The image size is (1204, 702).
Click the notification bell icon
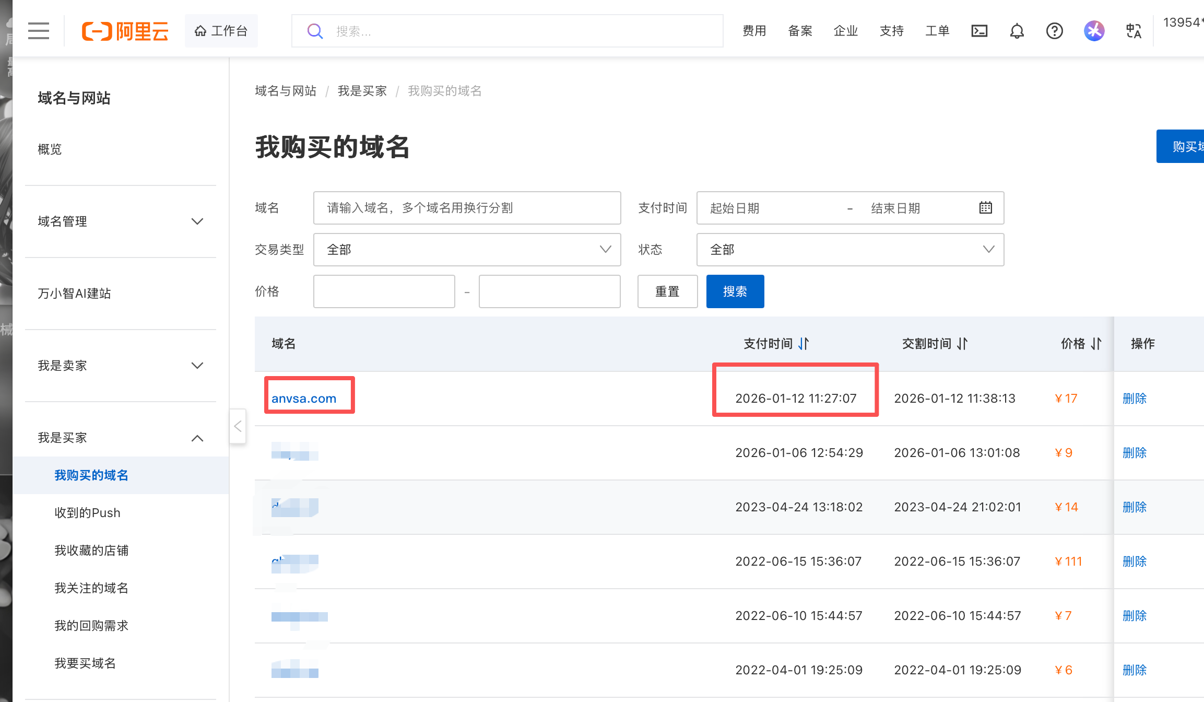[x=1017, y=31]
